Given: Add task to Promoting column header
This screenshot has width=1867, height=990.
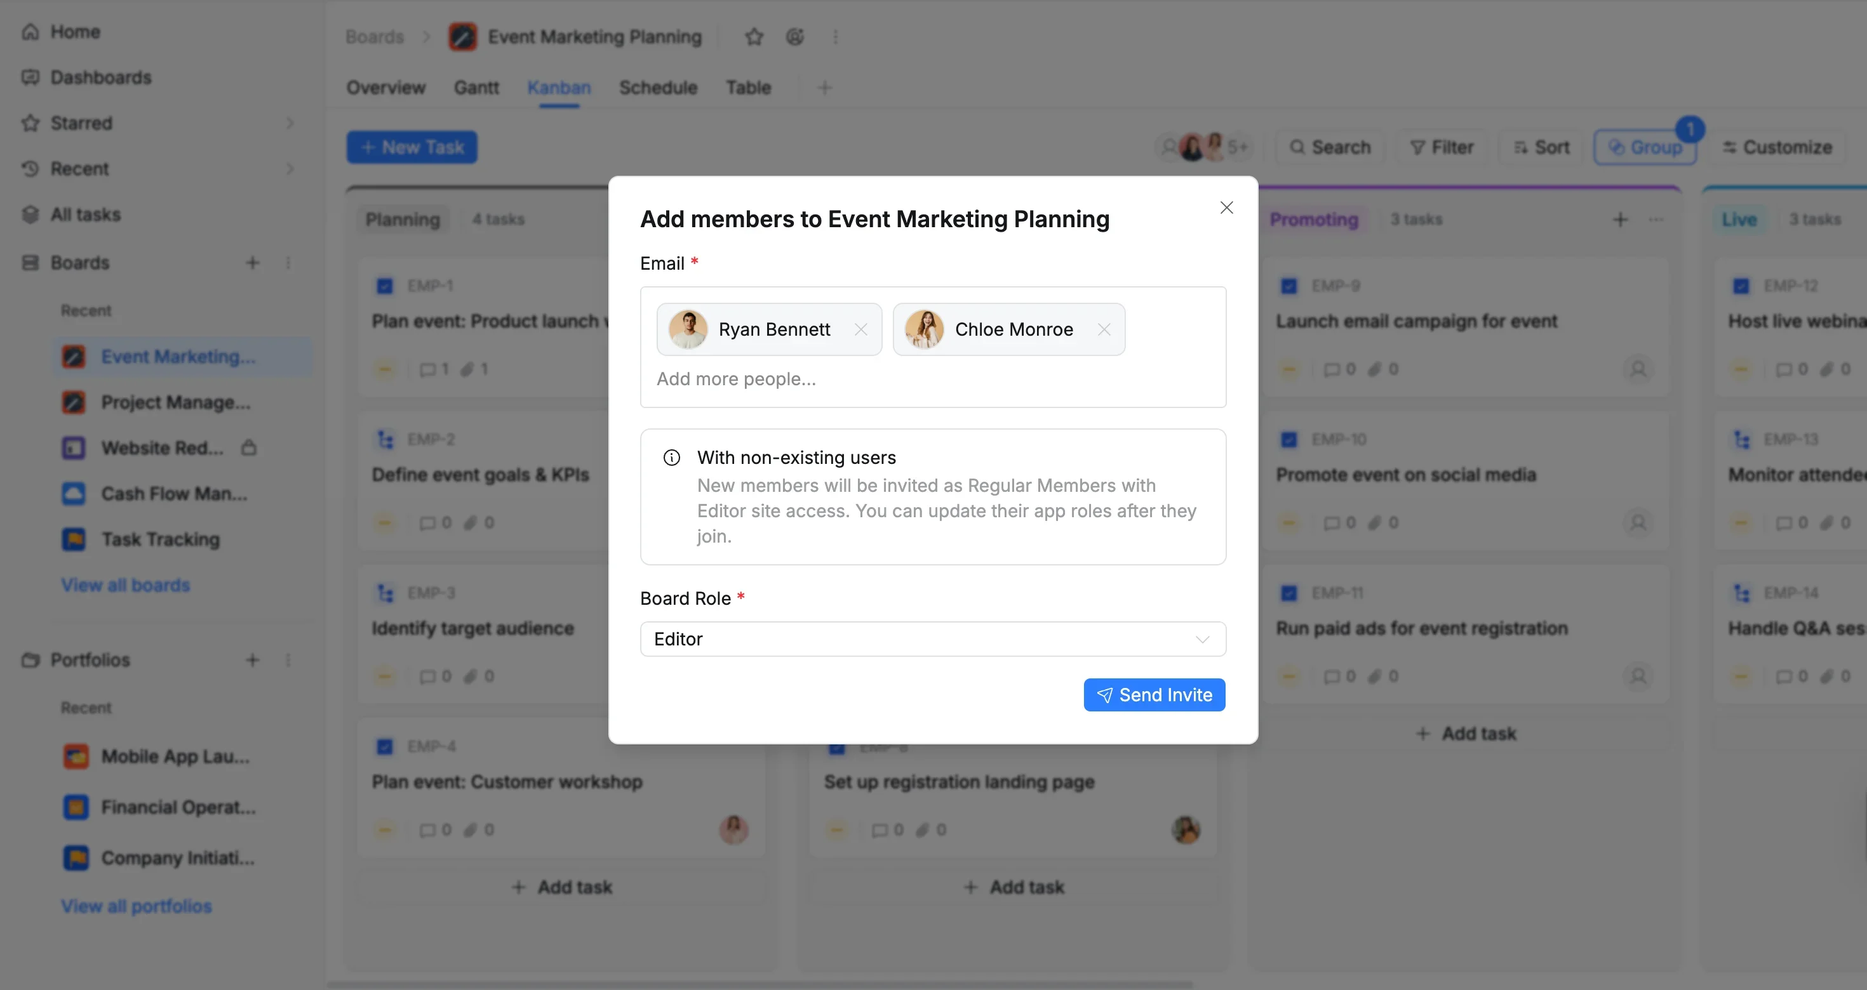Looking at the screenshot, I should 1621,220.
